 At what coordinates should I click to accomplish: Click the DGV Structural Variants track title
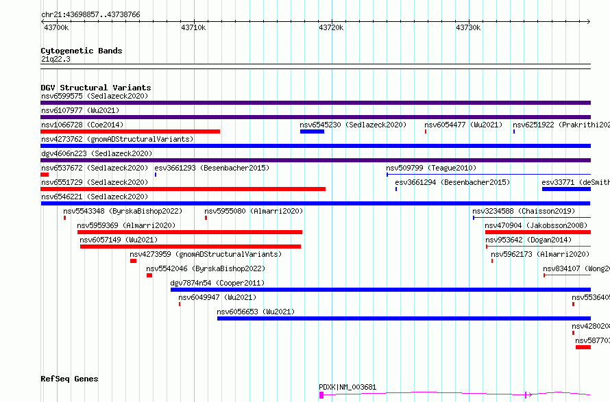96,88
